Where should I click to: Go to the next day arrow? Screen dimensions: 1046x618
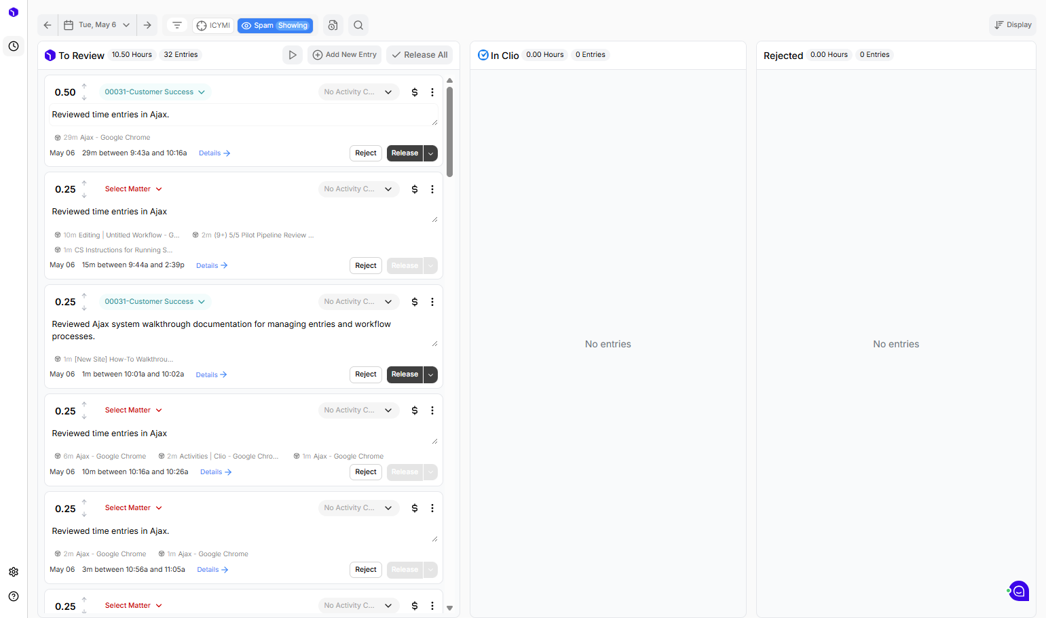(147, 25)
